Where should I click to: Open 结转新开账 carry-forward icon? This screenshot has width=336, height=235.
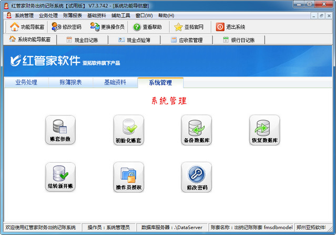point(60,177)
